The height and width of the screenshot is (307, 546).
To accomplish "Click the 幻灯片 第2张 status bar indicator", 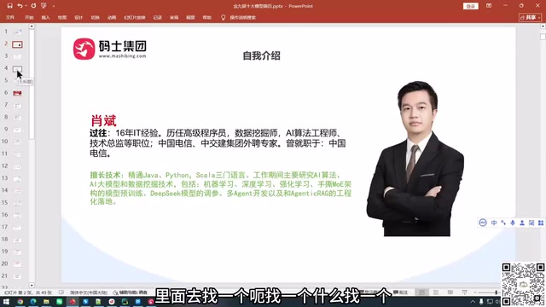I will (28, 293).
